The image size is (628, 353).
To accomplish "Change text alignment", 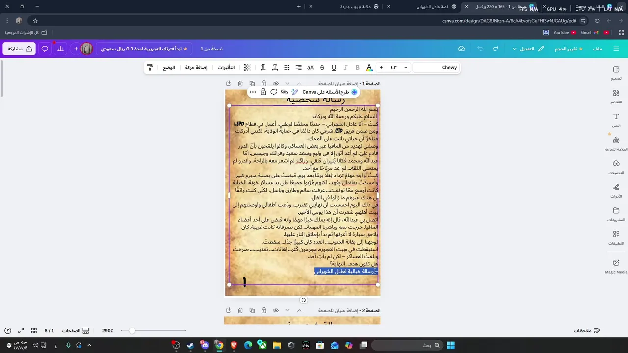I will click(x=298, y=67).
